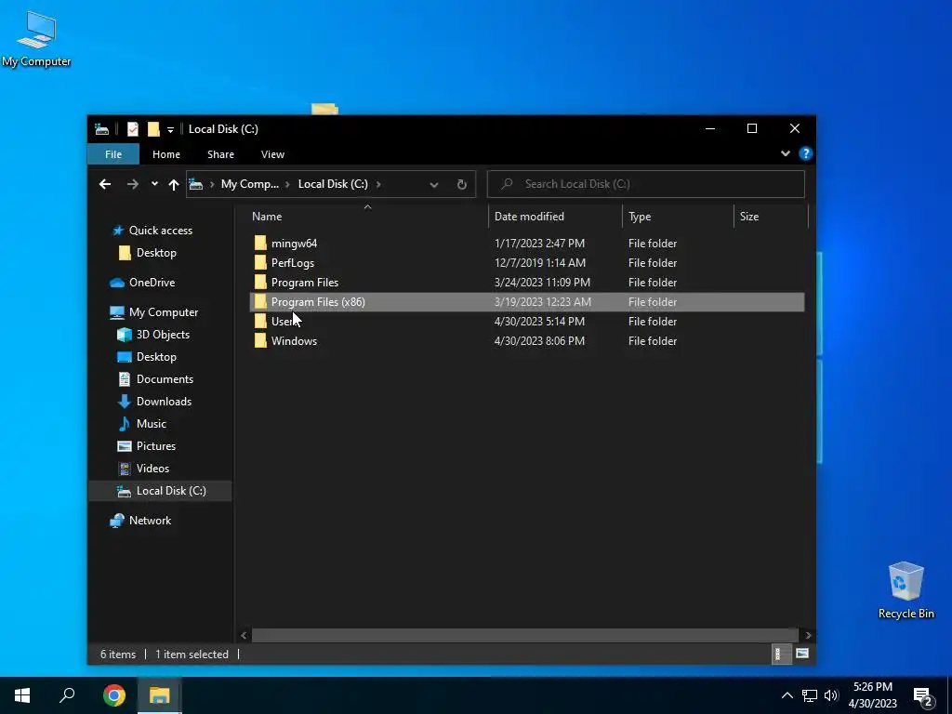
Task: Click the Recycle Bin desktop icon
Action: [906, 590]
